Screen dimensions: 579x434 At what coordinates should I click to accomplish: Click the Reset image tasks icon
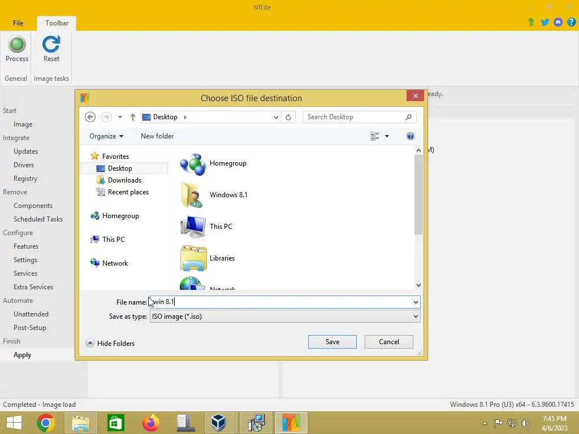click(51, 44)
